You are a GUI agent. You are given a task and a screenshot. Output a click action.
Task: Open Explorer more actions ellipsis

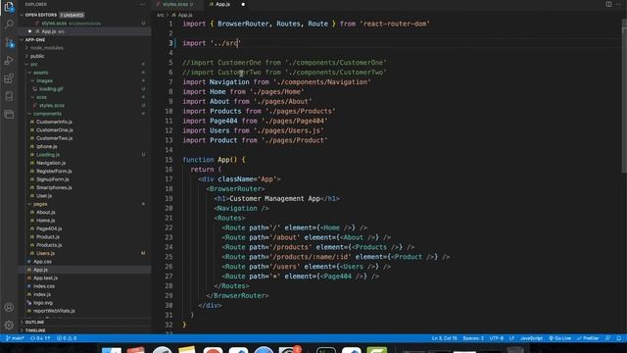click(x=143, y=4)
